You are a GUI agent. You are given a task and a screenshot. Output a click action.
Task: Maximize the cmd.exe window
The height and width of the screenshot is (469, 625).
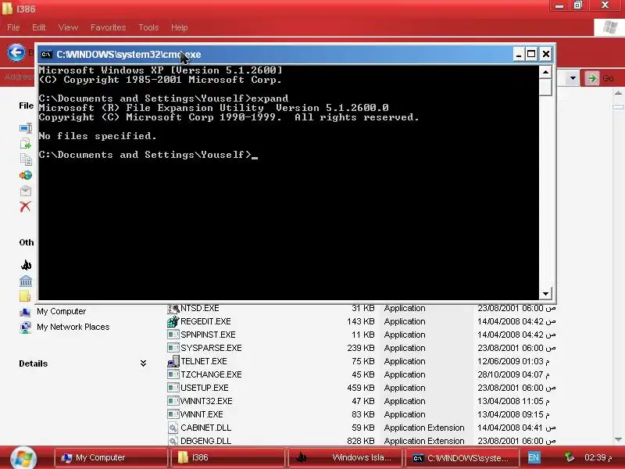click(x=531, y=54)
